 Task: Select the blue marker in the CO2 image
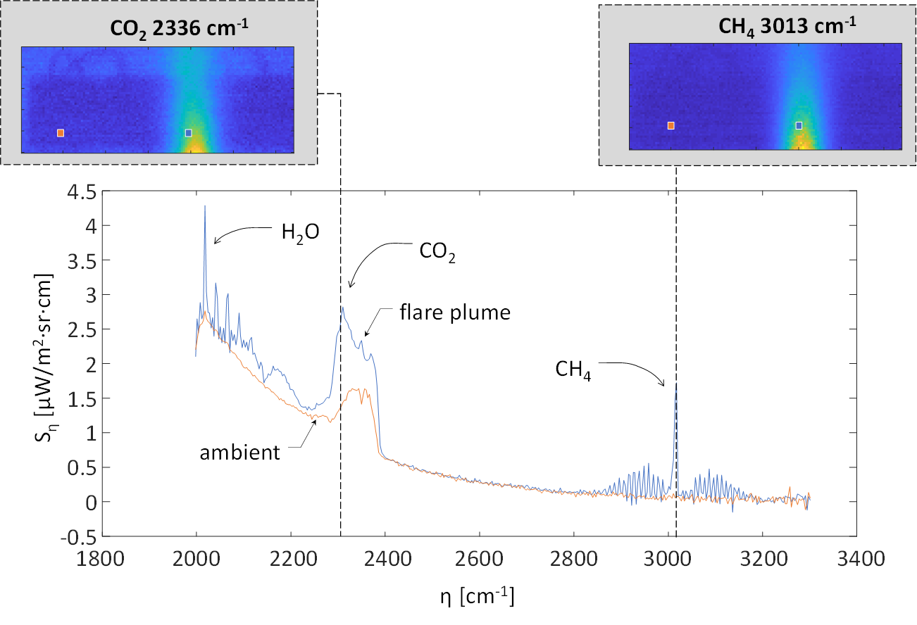188,133
